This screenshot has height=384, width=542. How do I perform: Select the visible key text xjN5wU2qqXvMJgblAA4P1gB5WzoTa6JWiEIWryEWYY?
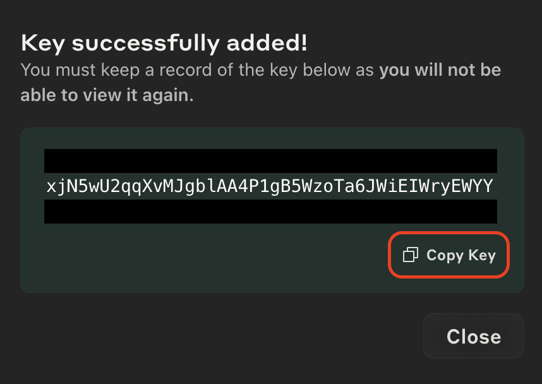pos(270,186)
